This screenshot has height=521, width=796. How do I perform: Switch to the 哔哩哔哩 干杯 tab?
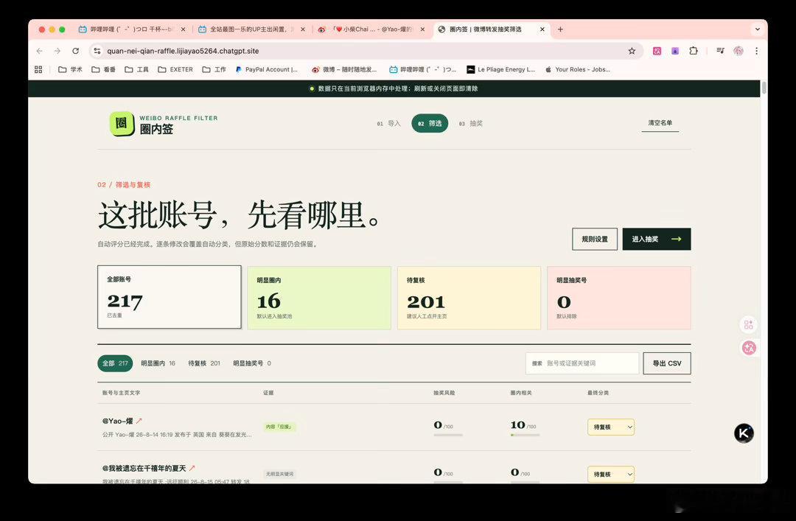(x=131, y=29)
